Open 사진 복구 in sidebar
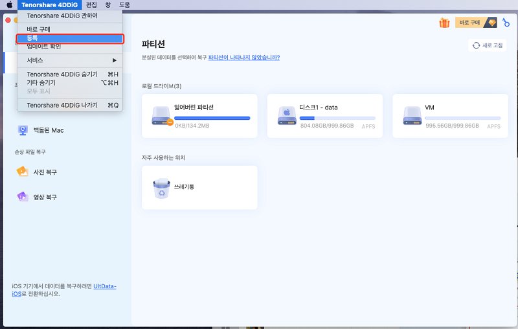Viewport: 518px width, 329px height. (45, 172)
